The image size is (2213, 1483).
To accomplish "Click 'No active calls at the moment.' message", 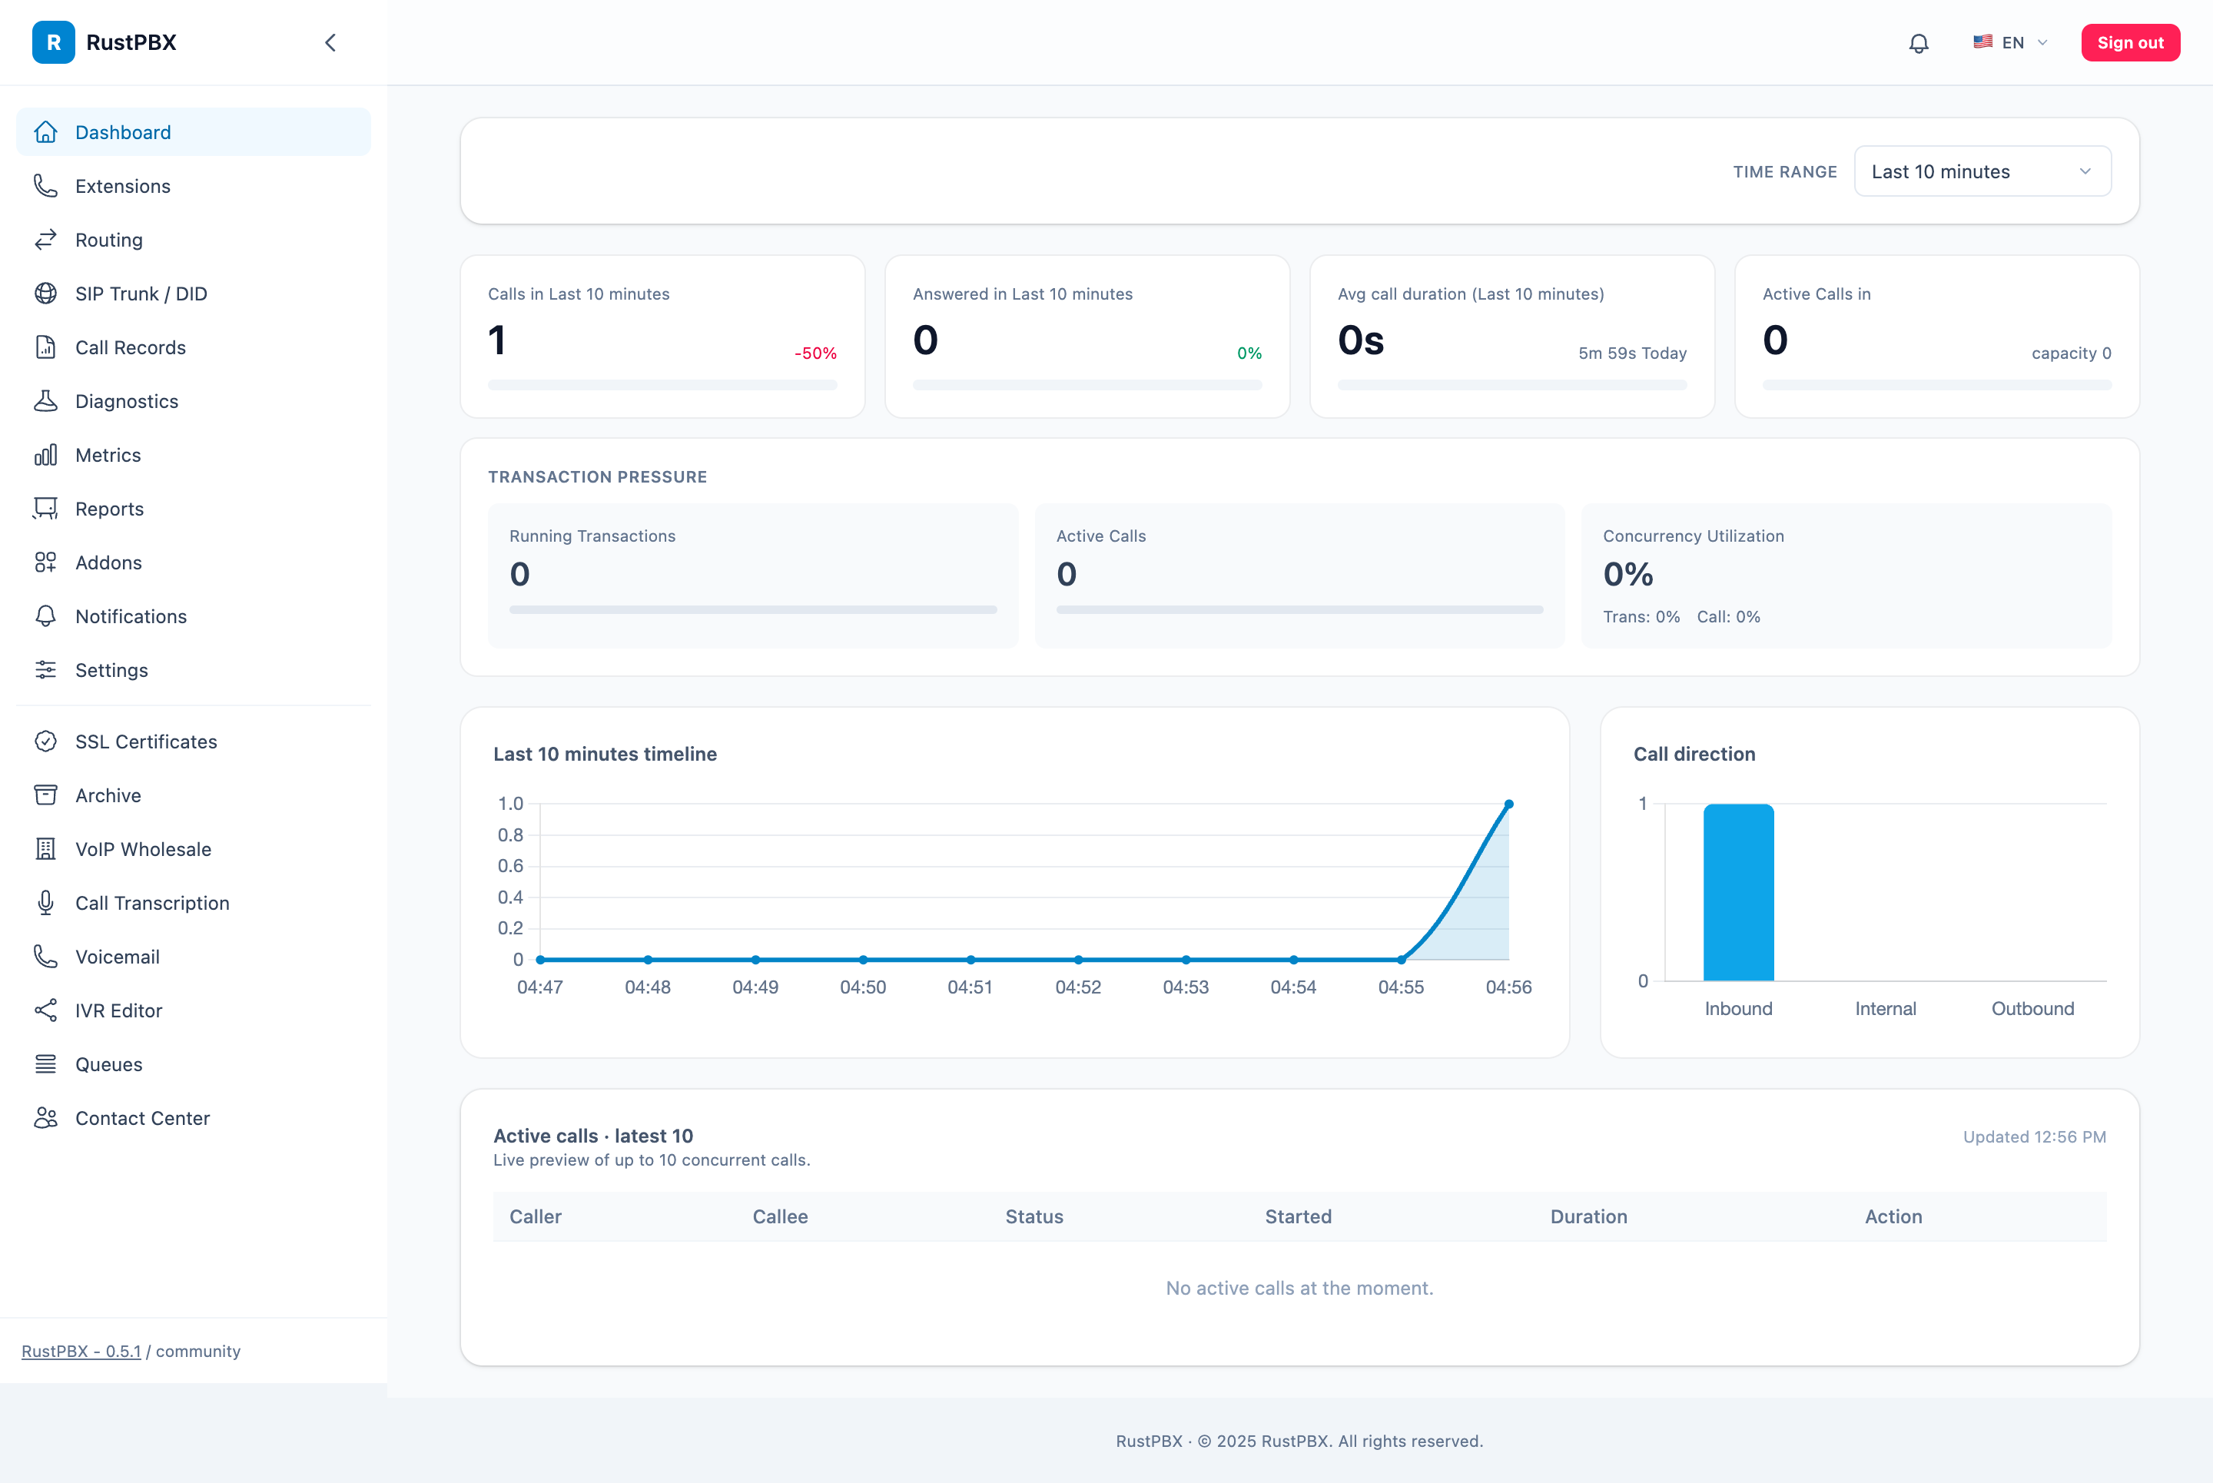I will pos(1299,1288).
